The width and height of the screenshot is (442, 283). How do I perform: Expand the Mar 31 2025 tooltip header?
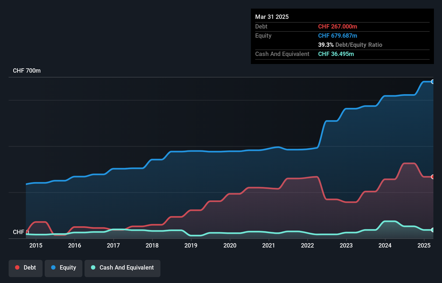coord(272,17)
